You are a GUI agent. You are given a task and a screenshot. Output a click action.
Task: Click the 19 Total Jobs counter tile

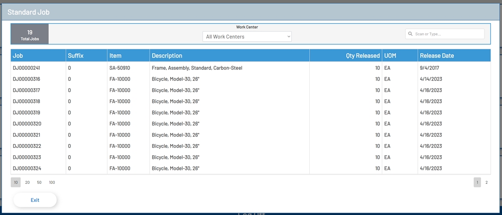30,34
